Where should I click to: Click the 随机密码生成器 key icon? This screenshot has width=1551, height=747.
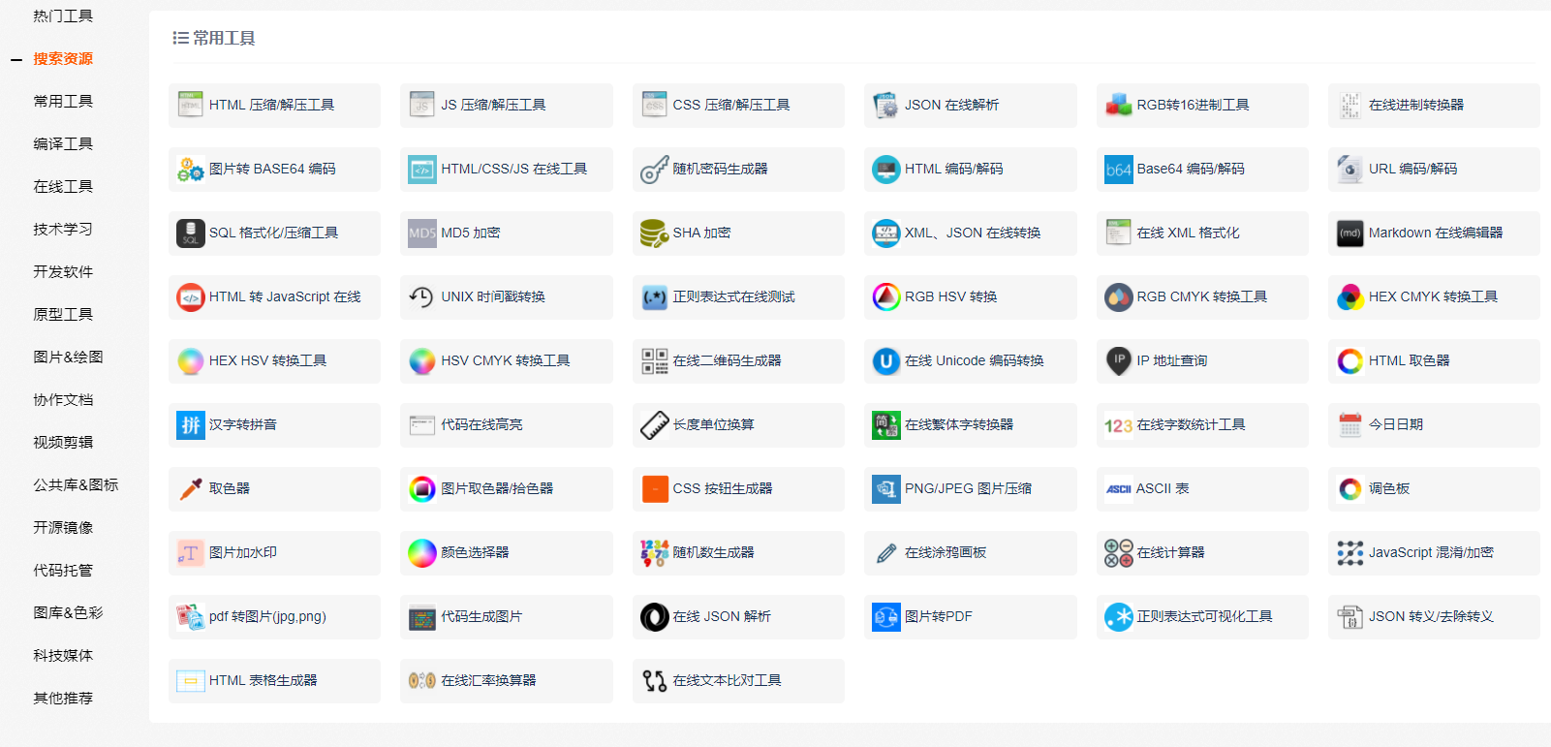(654, 170)
